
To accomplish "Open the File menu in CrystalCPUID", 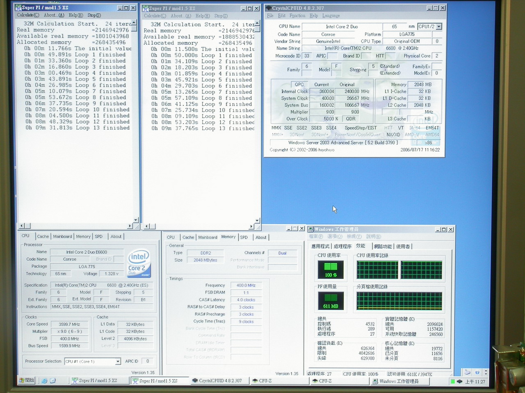I will (270, 16).
